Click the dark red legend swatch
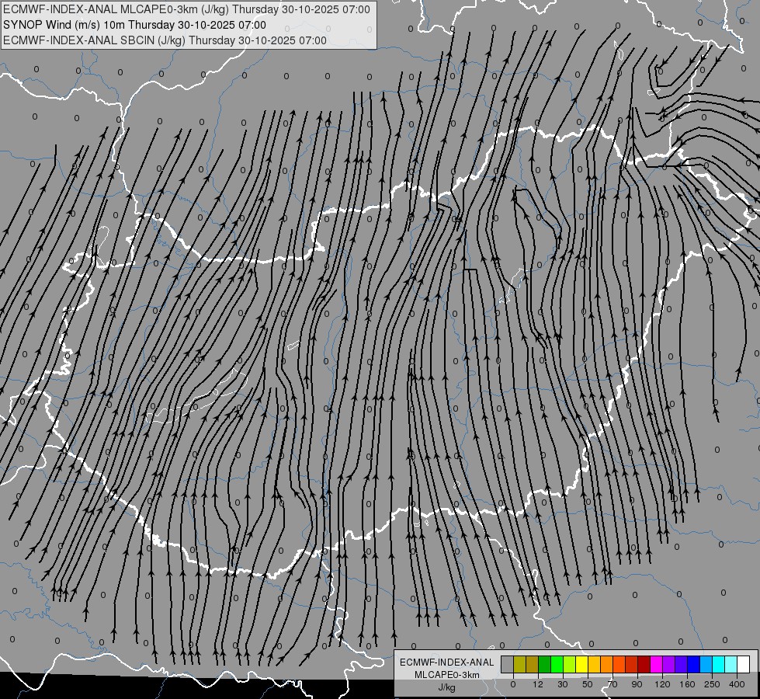This screenshot has height=699, width=760. pyautogui.click(x=644, y=664)
